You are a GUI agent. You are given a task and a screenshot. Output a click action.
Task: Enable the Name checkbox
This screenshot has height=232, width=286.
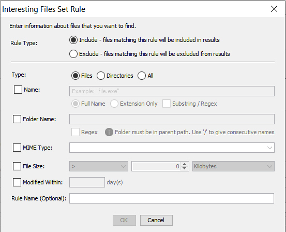pyautogui.click(x=18, y=90)
